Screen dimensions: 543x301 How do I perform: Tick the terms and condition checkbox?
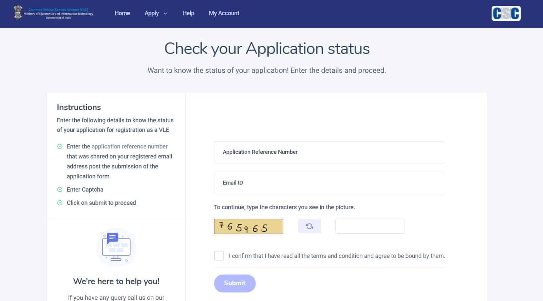pos(219,256)
